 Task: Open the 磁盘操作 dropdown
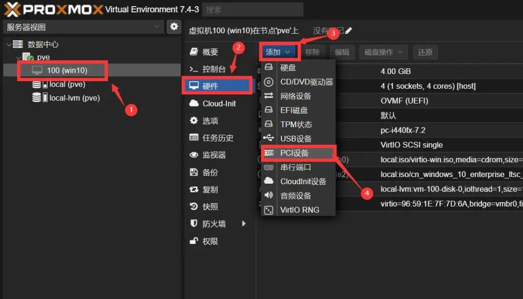tap(384, 52)
